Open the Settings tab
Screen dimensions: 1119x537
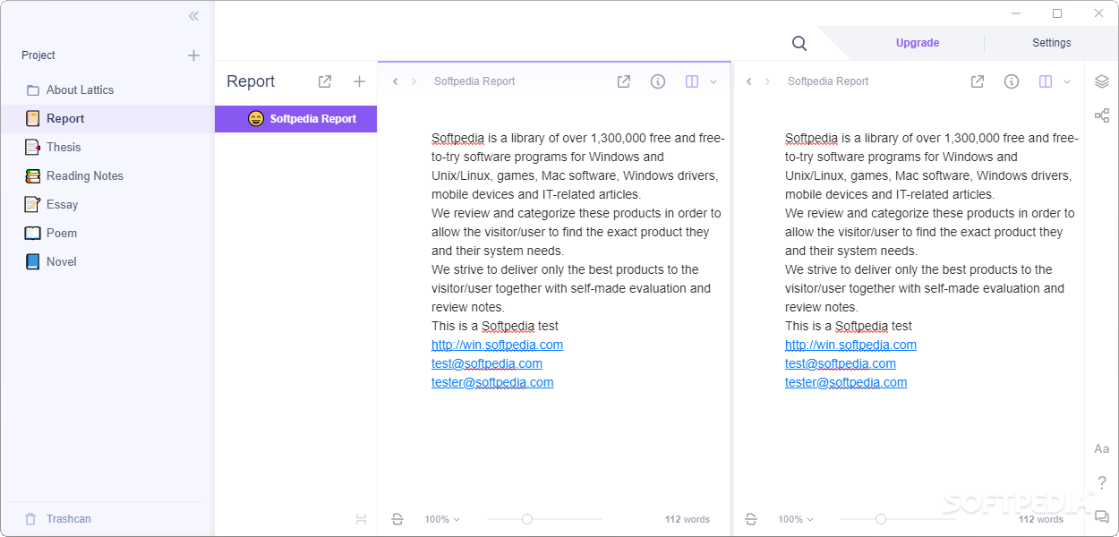[1052, 43]
